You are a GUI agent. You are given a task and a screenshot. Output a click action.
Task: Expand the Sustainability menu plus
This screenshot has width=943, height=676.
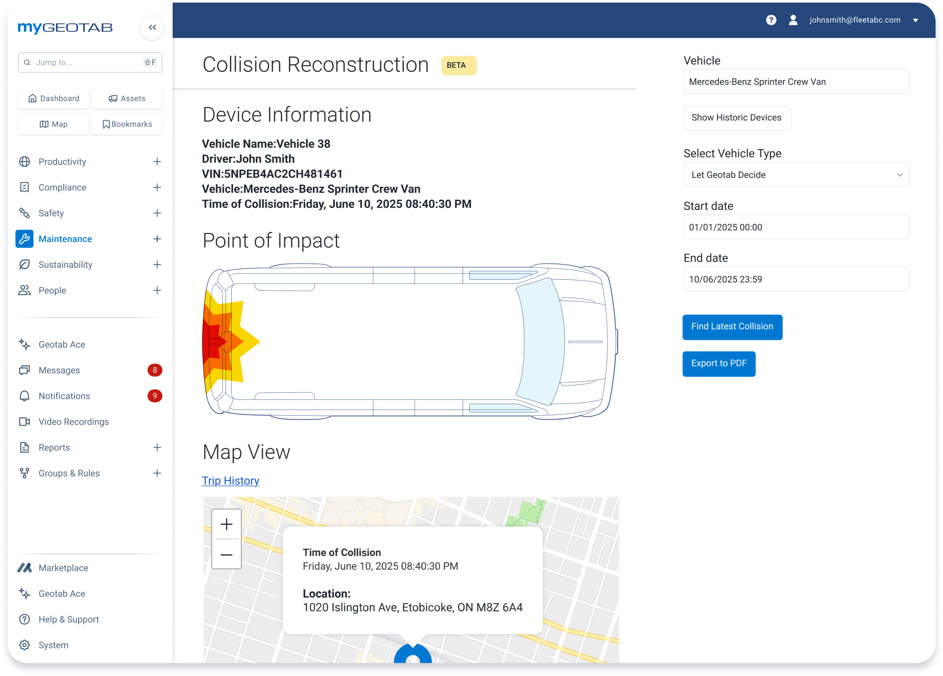(x=157, y=265)
